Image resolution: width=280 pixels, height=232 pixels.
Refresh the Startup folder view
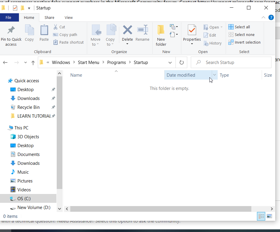coord(181,62)
